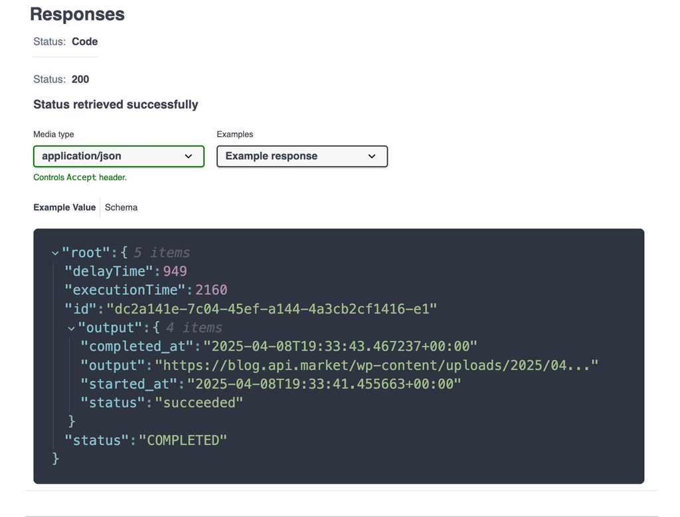
Task: Click the Responses section heading
Action: point(77,15)
